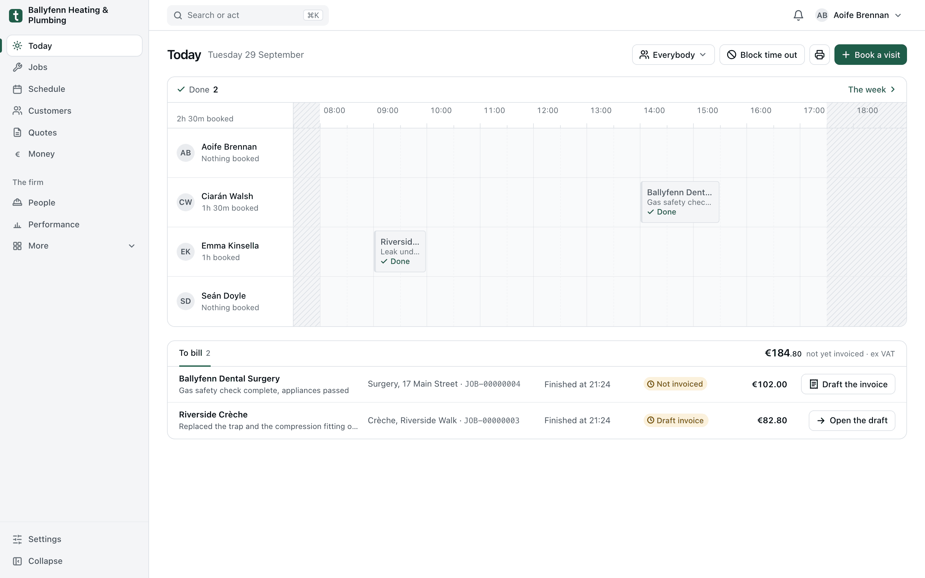Image resolution: width=925 pixels, height=578 pixels.
Task: Click the Done 2 summary label
Action: click(198, 90)
